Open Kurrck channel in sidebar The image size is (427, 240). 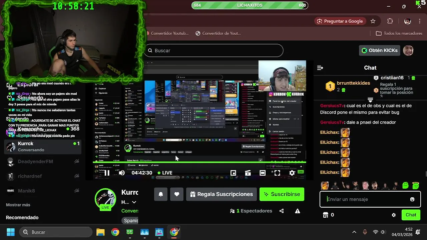(43, 147)
